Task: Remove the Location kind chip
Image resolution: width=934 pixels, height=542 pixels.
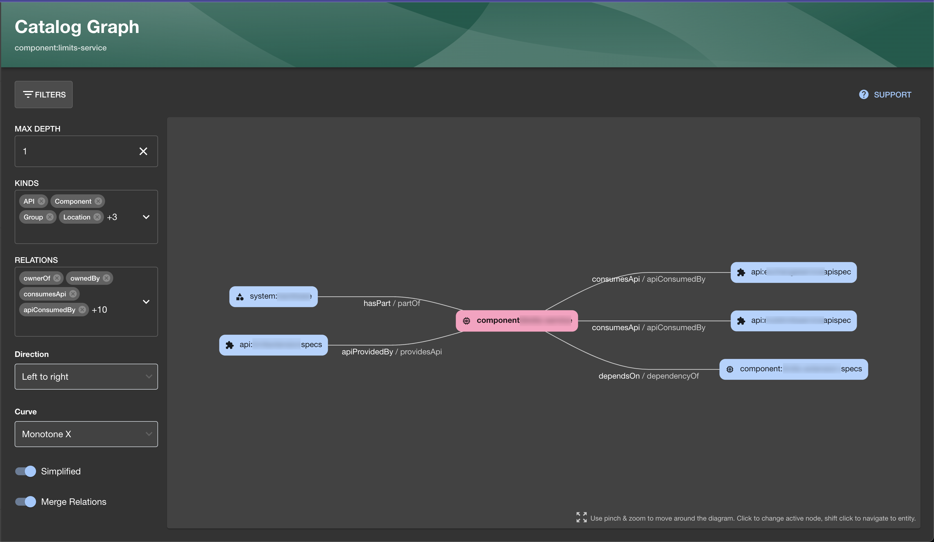Action: coord(97,217)
